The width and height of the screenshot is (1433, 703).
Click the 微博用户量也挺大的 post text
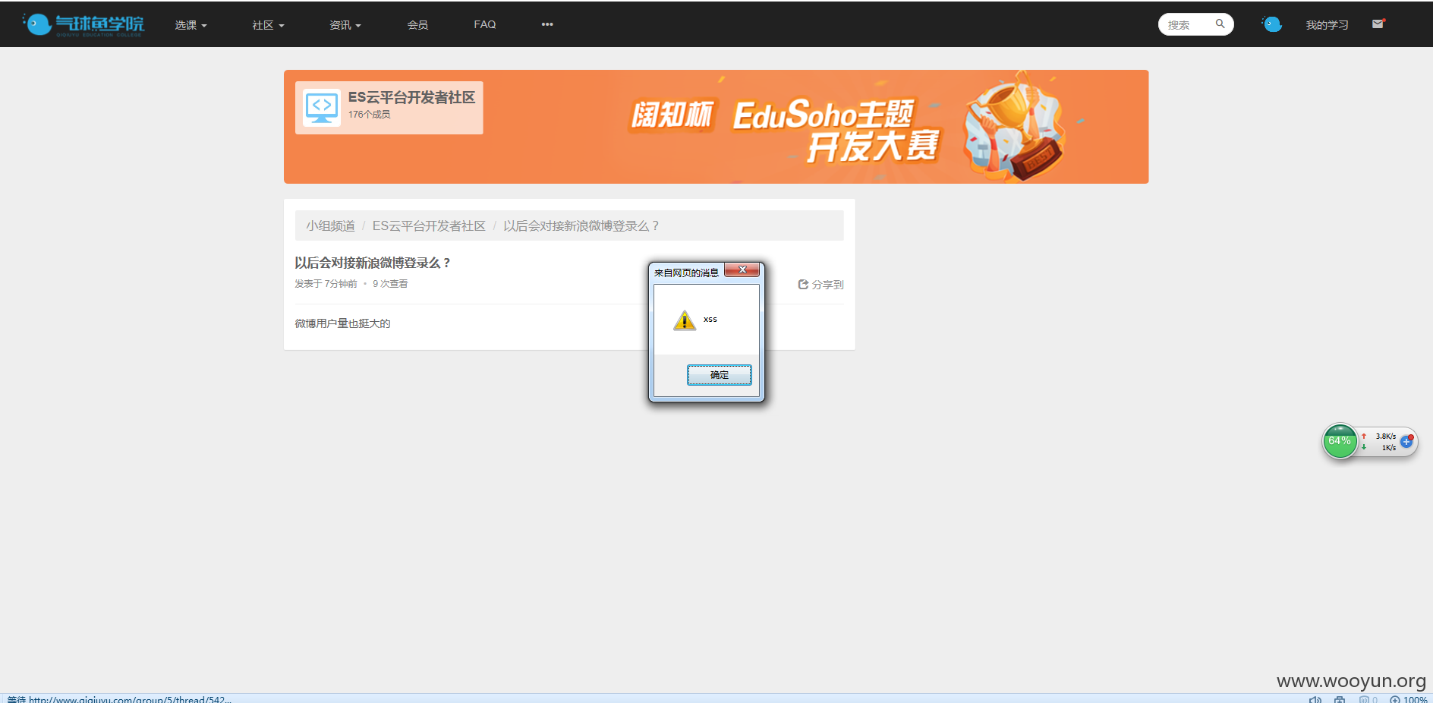point(342,323)
